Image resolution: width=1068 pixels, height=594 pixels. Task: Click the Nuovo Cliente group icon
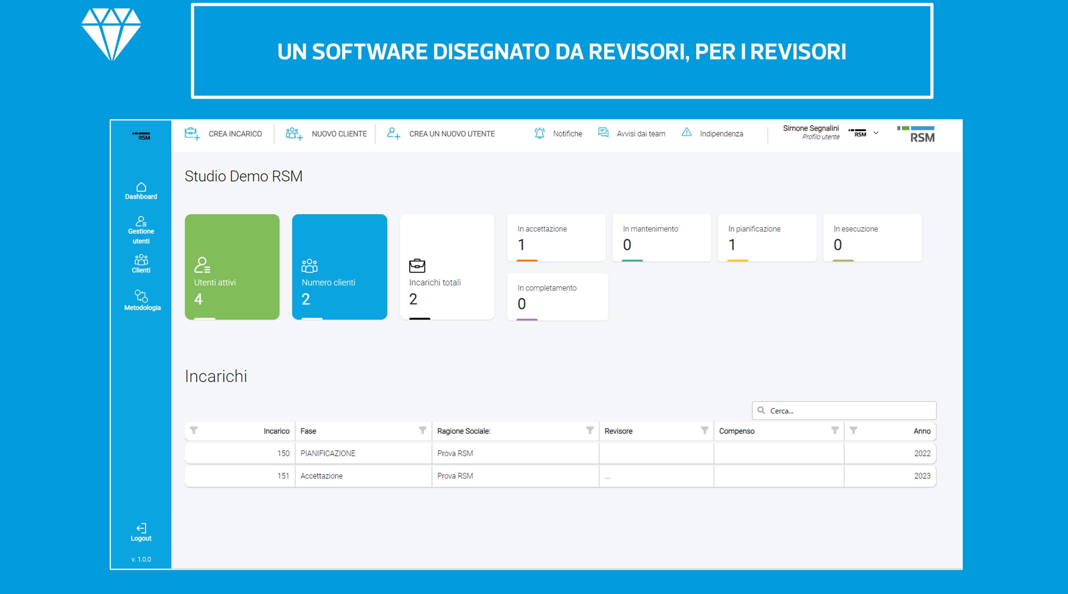pos(294,133)
